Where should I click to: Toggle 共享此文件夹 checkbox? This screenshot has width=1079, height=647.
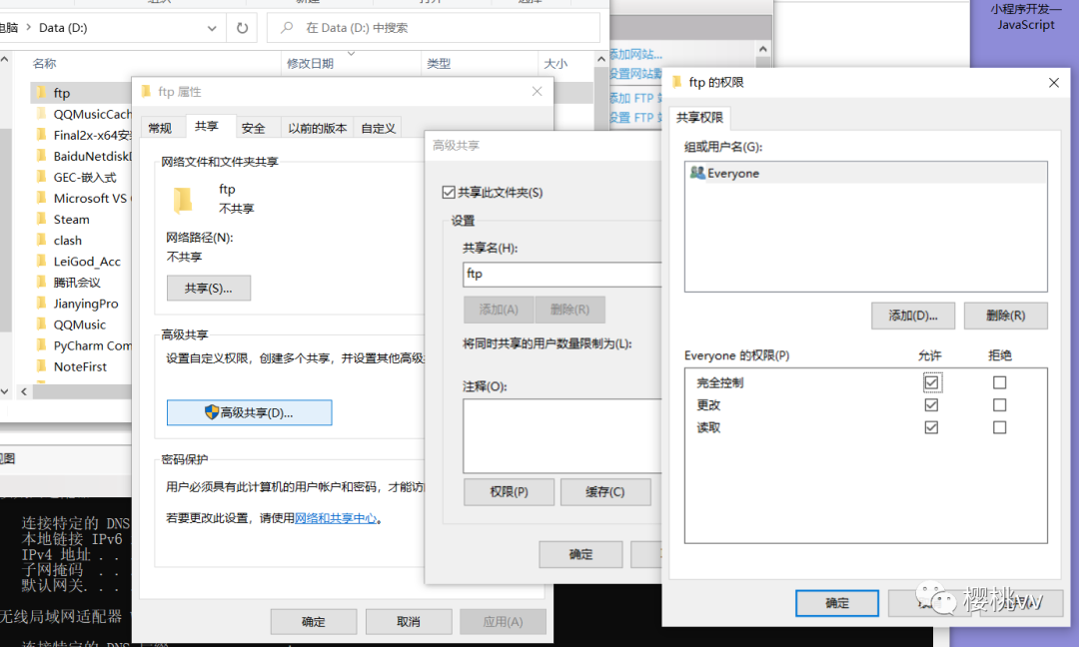449,192
